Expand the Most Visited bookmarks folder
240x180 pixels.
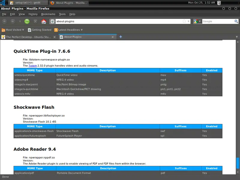[13, 30]
